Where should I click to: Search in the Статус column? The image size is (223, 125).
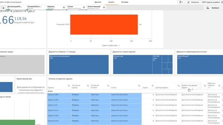(x=139, y=86)
